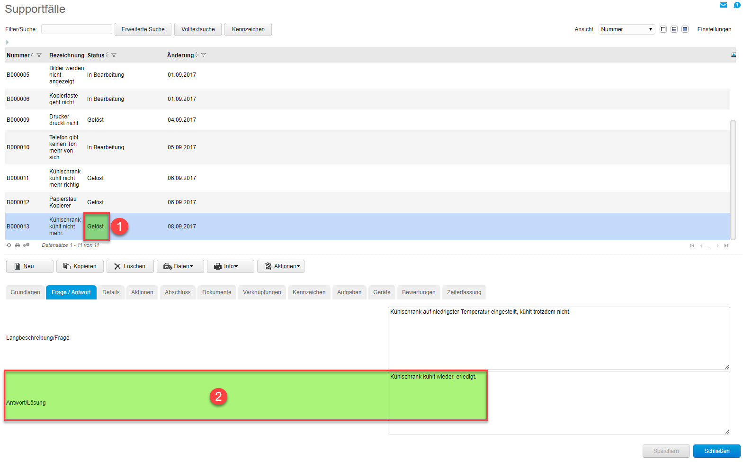Switch to the Grundlagen tab
Image resolution: width=743 pixels, height=462 pixels.
25,292
